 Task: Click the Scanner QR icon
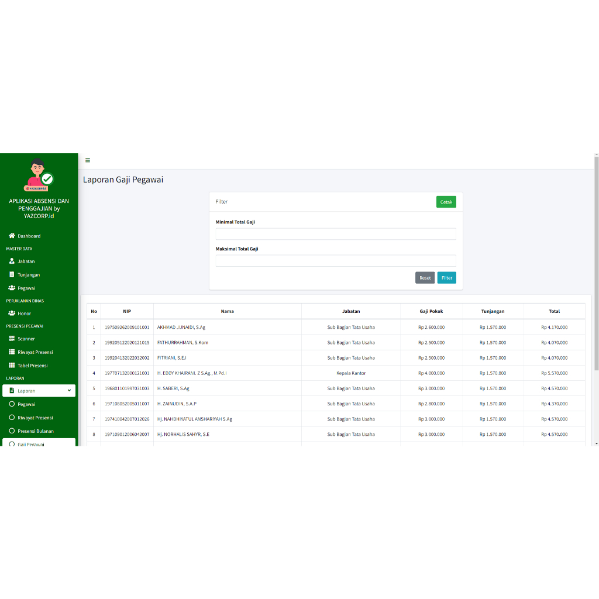(12, 339)
